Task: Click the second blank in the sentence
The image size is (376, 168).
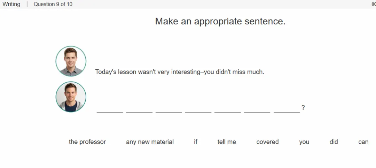Action: click(139, 108)
